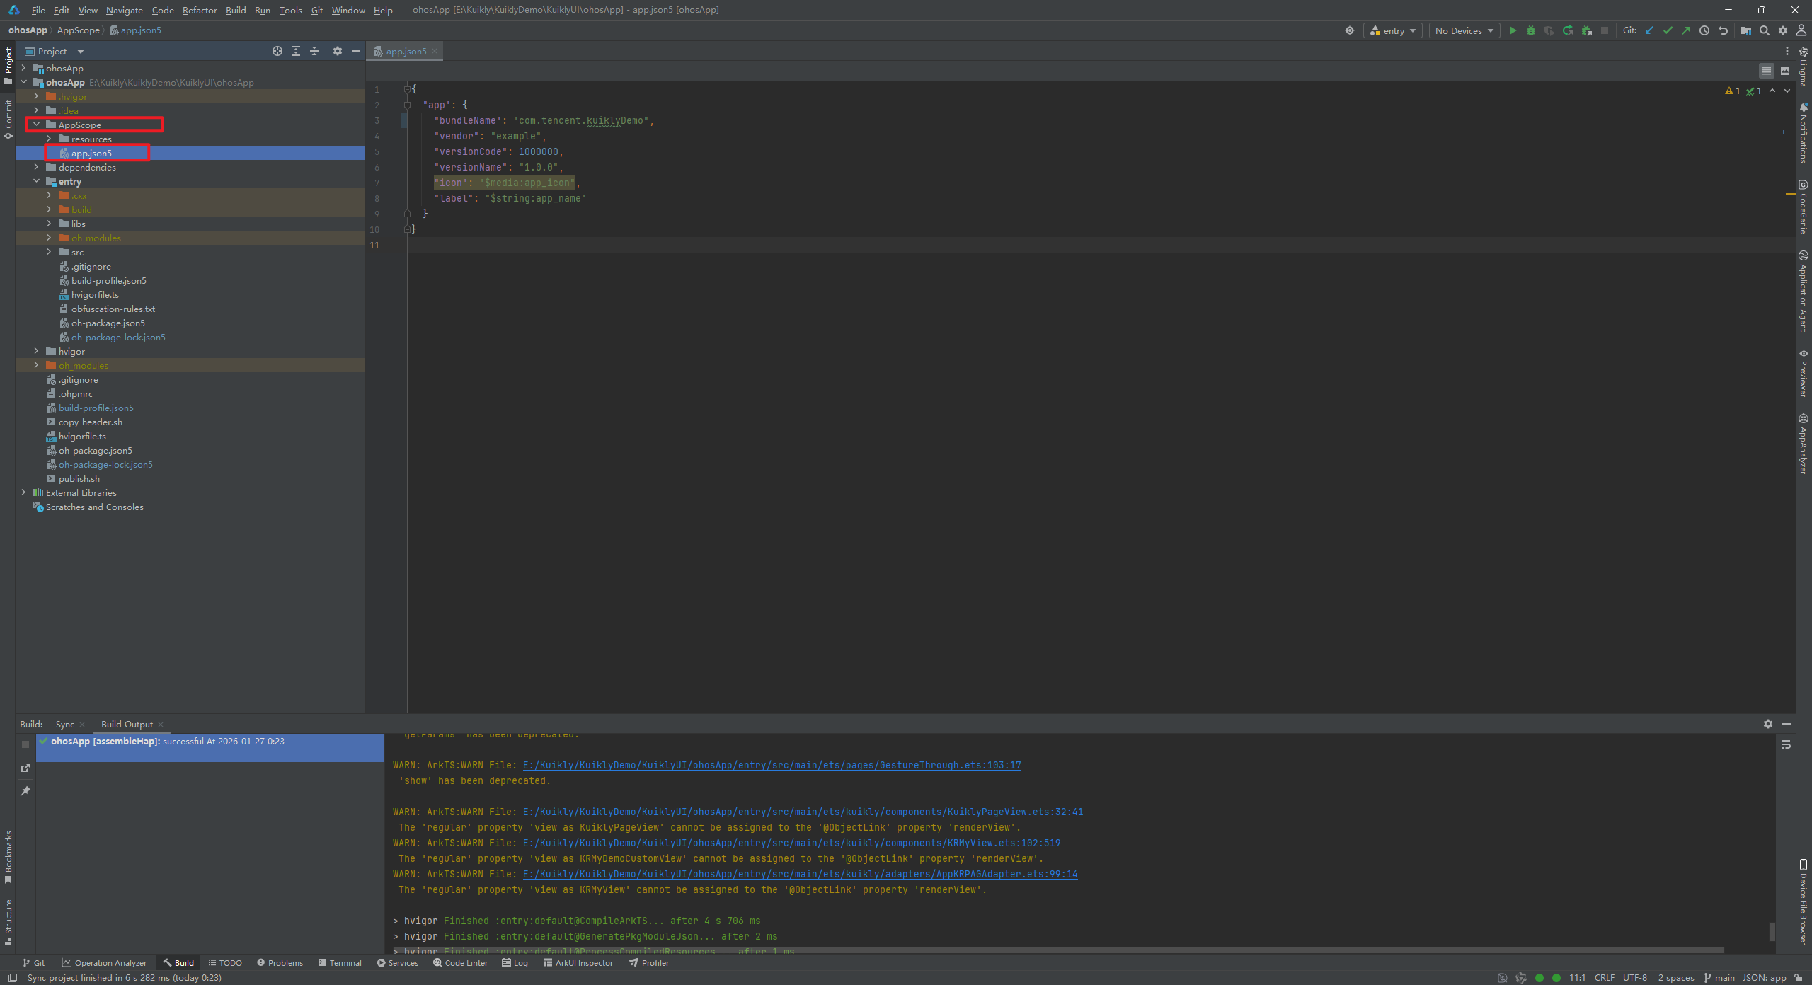The image size is (1812, 985).
Task: Click the Debug bug icon in toolbar
Action: (1531, 30)
